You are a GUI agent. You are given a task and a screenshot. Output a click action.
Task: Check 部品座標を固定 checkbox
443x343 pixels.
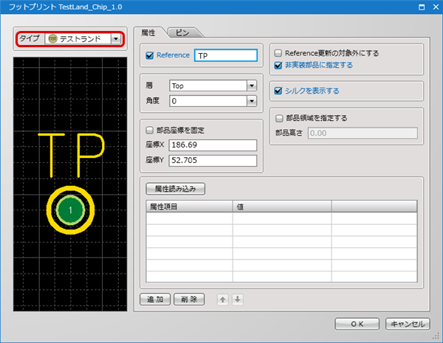[149, 130]
